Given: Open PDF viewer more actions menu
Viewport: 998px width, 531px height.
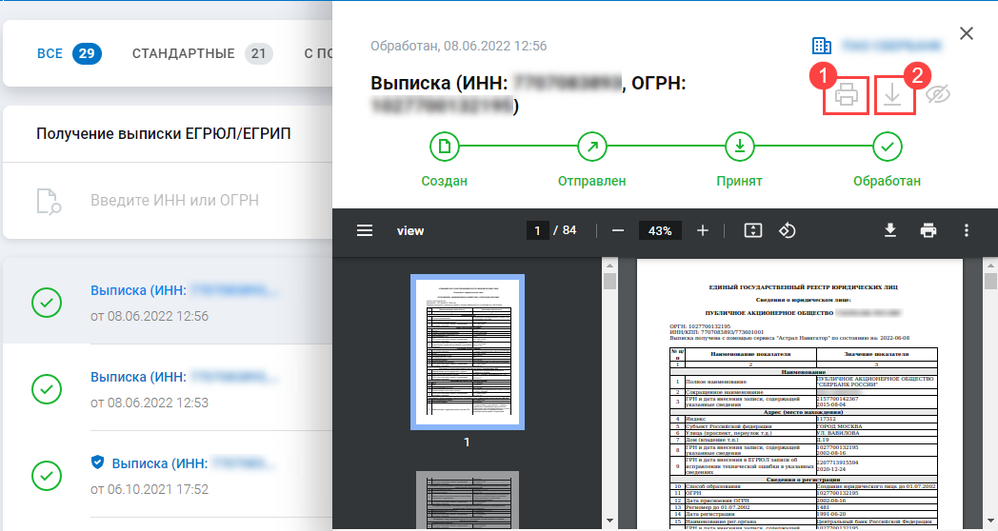Looking at the screenshot, I should tap(967, 230).
